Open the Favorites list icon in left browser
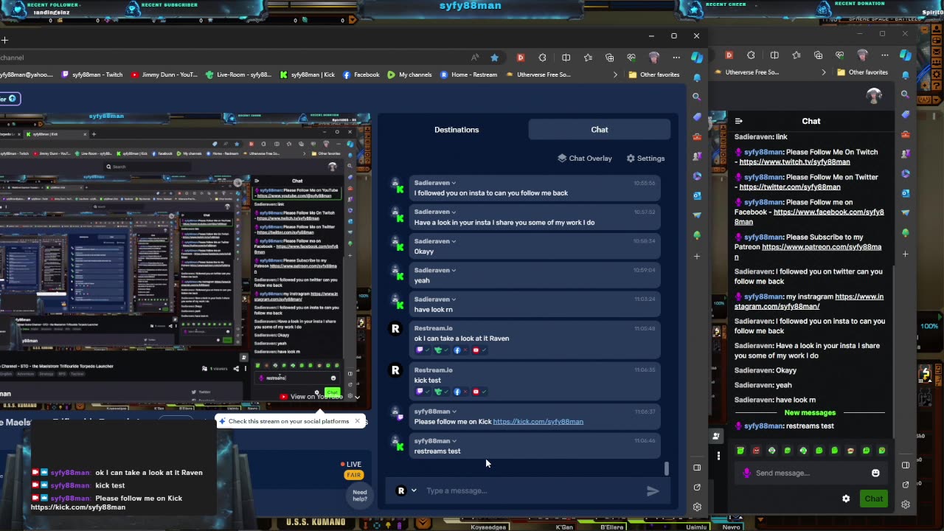The width and height of the screenshot is (944, 531). (588, 58)
